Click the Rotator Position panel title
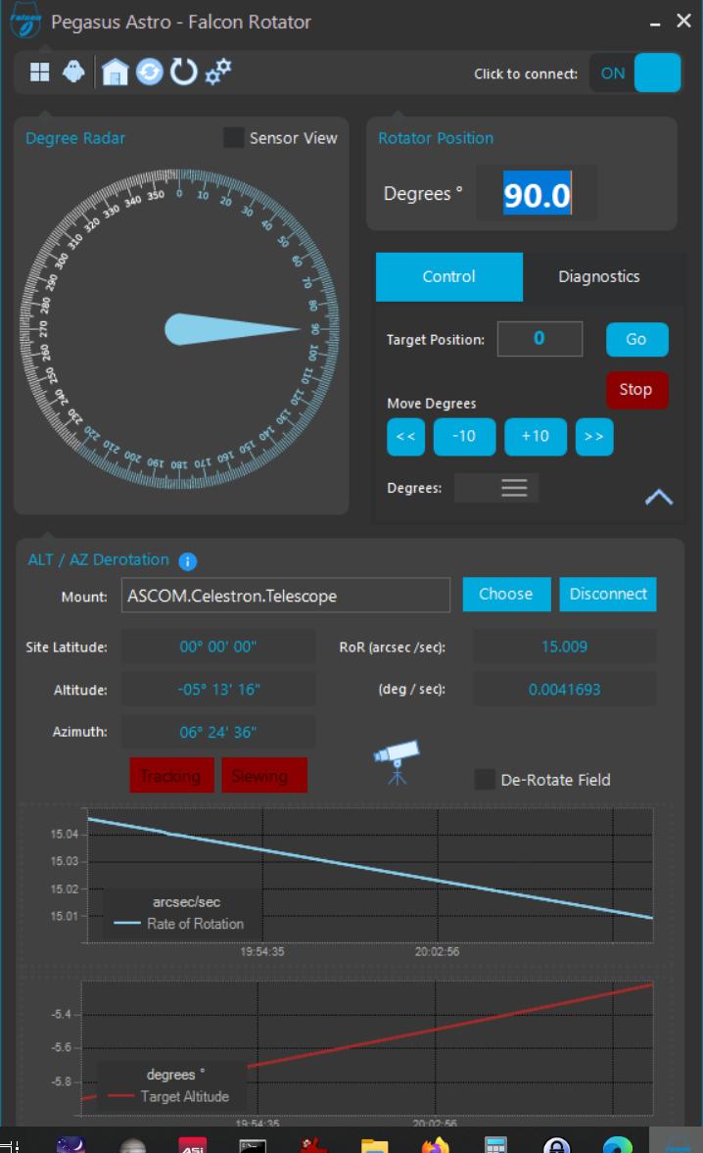 pyautogui.click(x=436, y=138)
